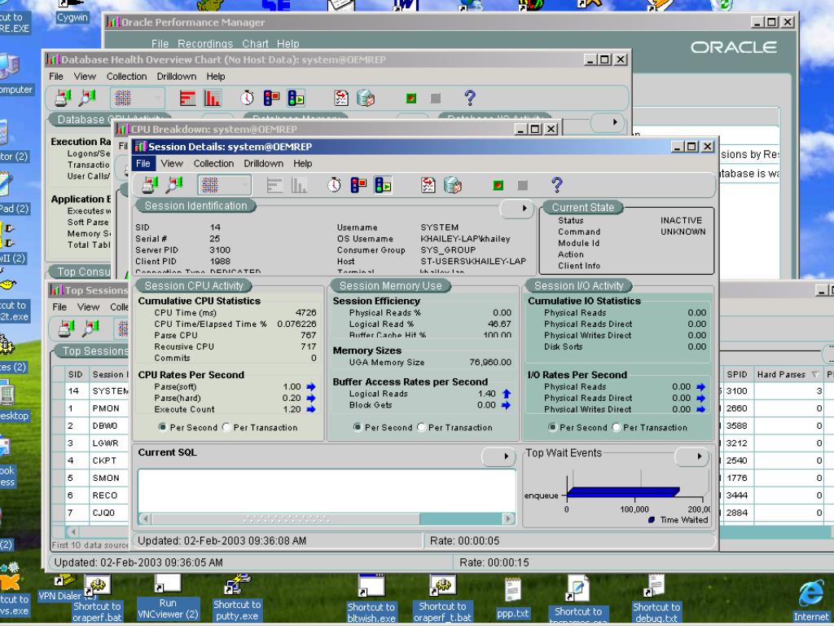This screenshot has width=834, height=626.
Task: Click the enqueue bar in Top Wait Events chart
Action: pyautogui.click(x=623, y=492)
